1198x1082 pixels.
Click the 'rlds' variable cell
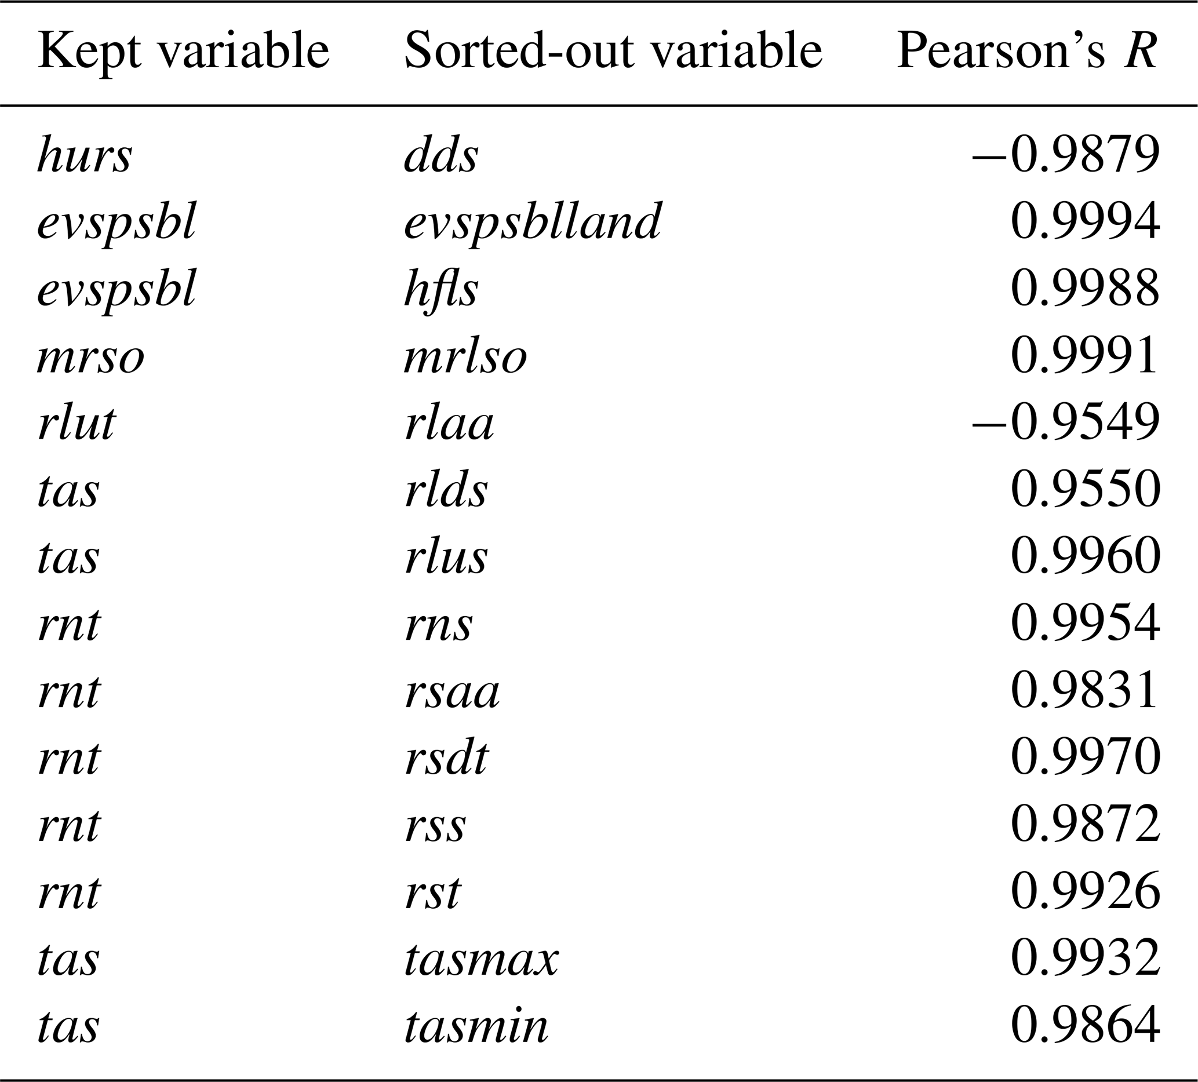point(446,490)
